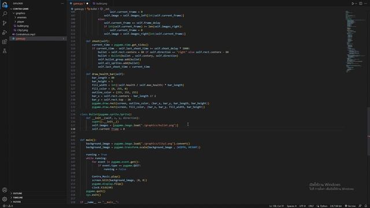The width and height of the screenshot is (370, 208).
Task: Click on the sys.exit() line
Action: pyautogui.click(x=93, y=195)
